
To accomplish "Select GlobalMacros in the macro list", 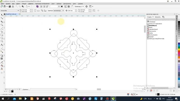I will coord(153,26).
